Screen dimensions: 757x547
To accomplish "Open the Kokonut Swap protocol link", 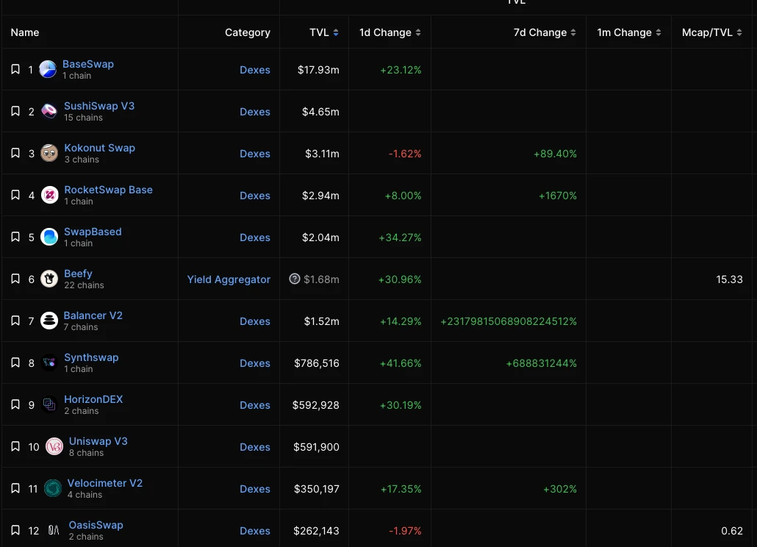I will click(99, 148).
